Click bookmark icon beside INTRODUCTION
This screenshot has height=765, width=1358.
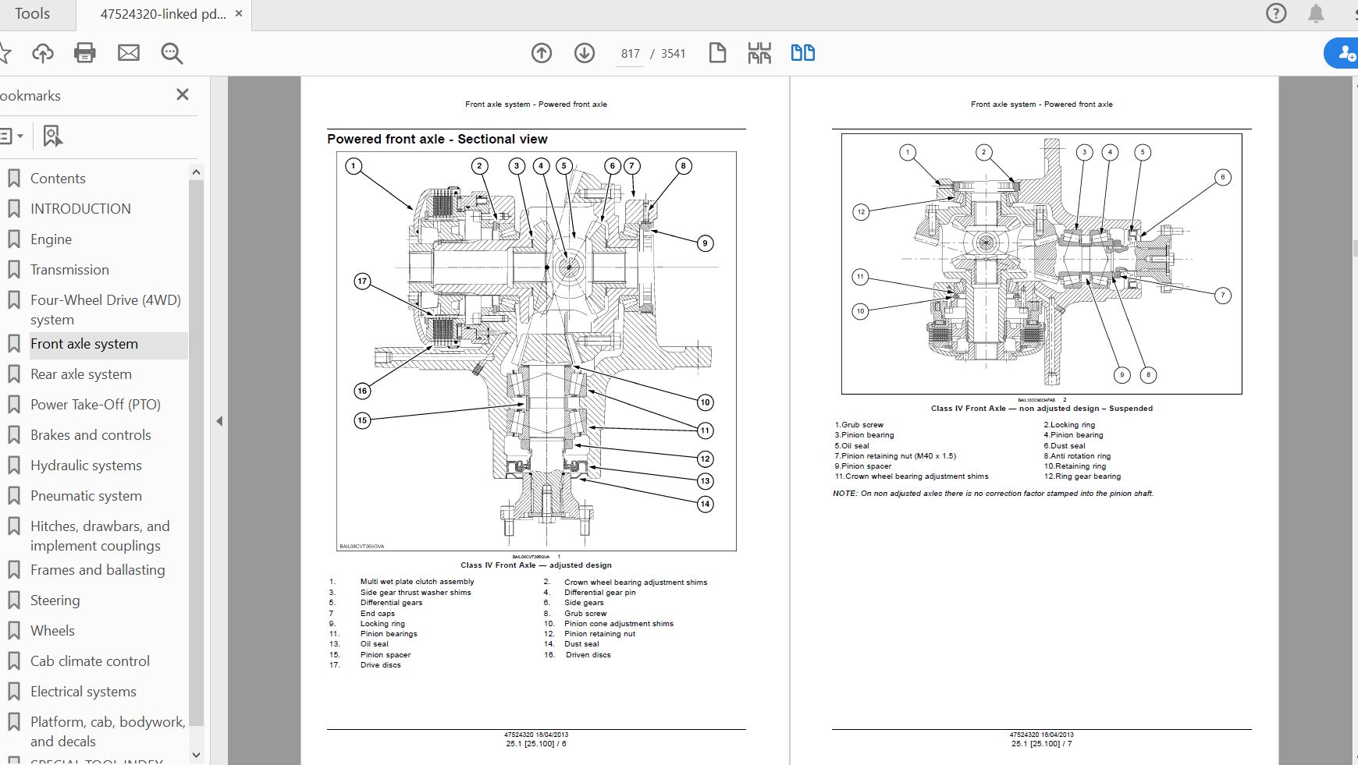(x=13, y=209)
